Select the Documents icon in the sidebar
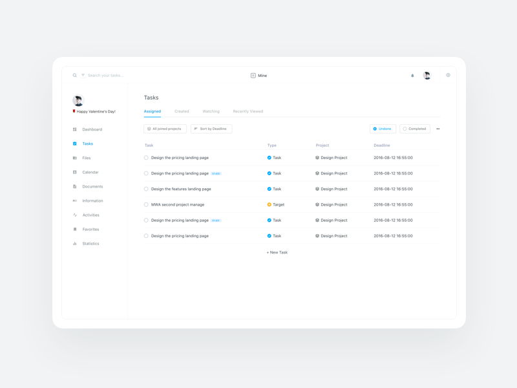 (75, 186)
